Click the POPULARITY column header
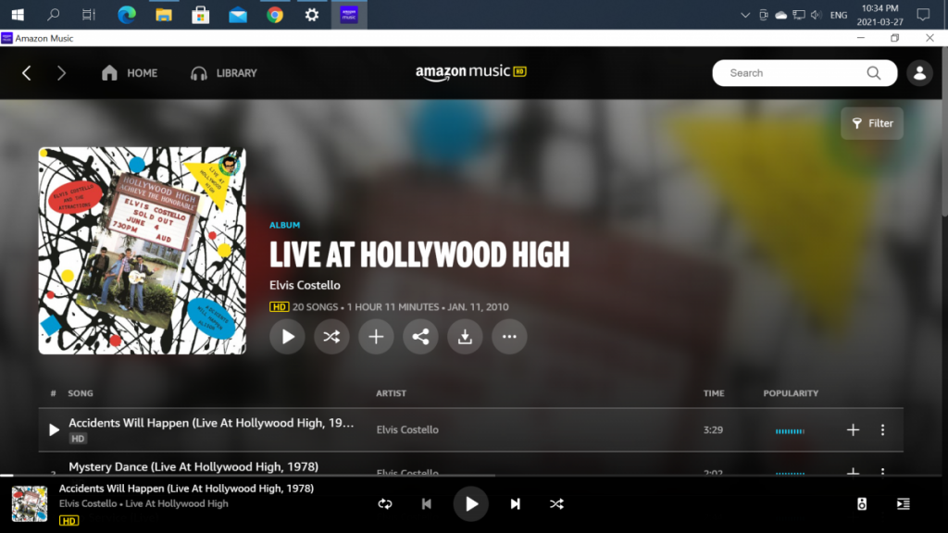948x533 pixels. 791,393
